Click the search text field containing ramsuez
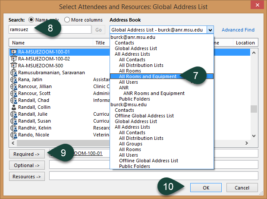The width and height of the screenshot is (267, 199). (50, 30)
